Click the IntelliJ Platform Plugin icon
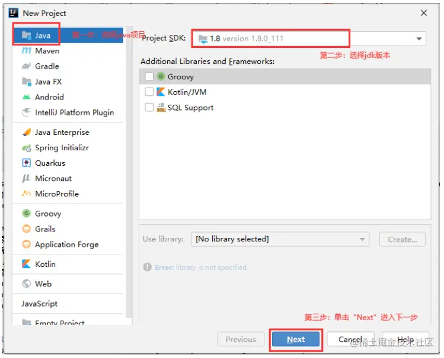 (26, 112)
